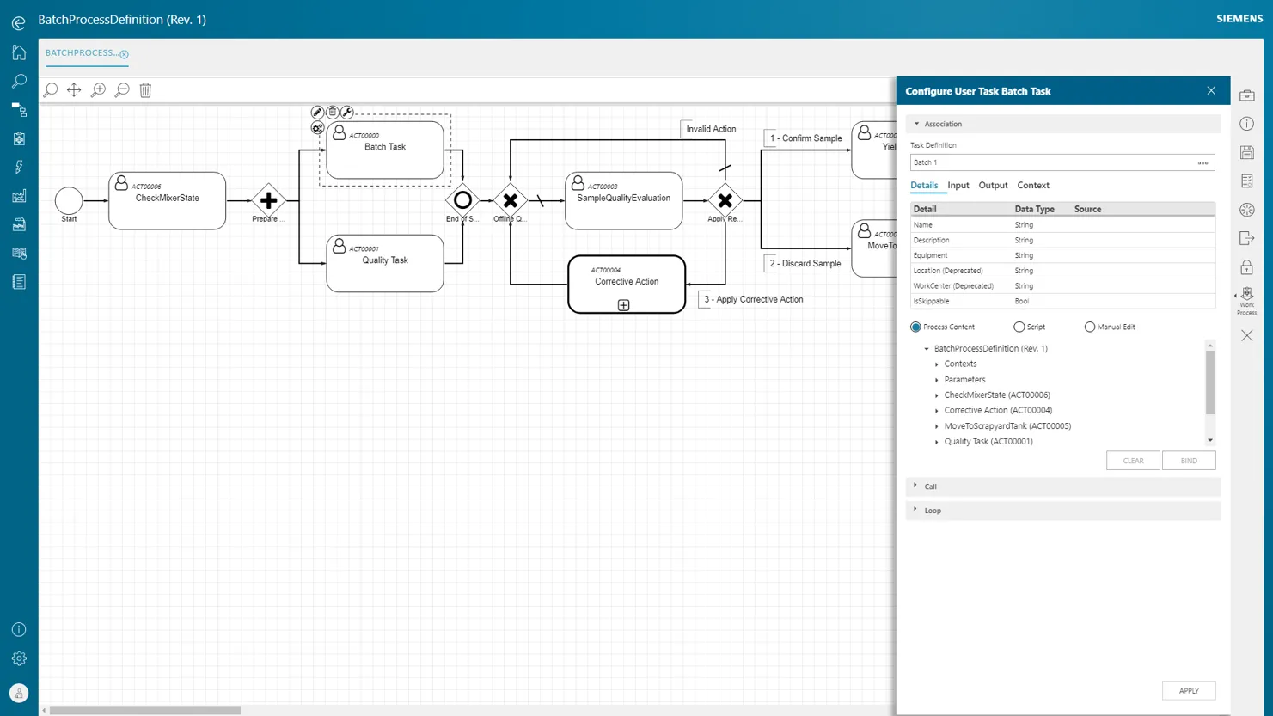Image resolution: width=1273 pixels, height=716 pixels.
Task: Enable the Manual Edit radio option
Action: click(x=1089, y=327)
